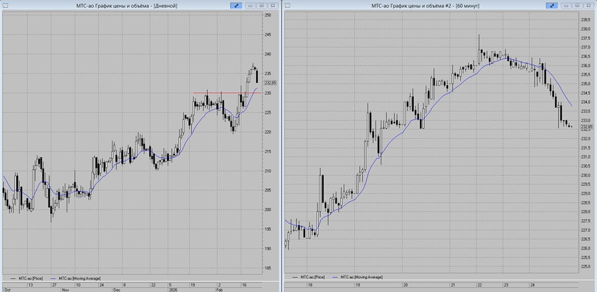Minimize the daily chart window
The height and width of the screenshot is (292, 597).
[251, 6]
